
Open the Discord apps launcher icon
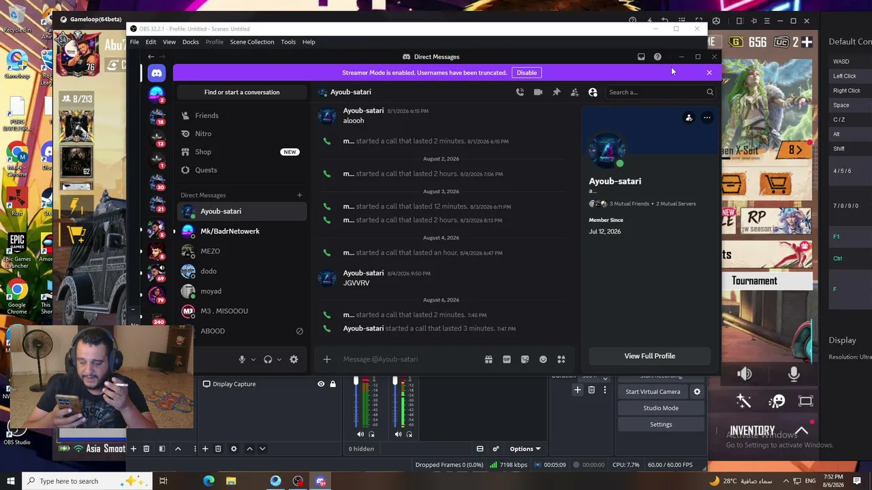click(561, 359)
